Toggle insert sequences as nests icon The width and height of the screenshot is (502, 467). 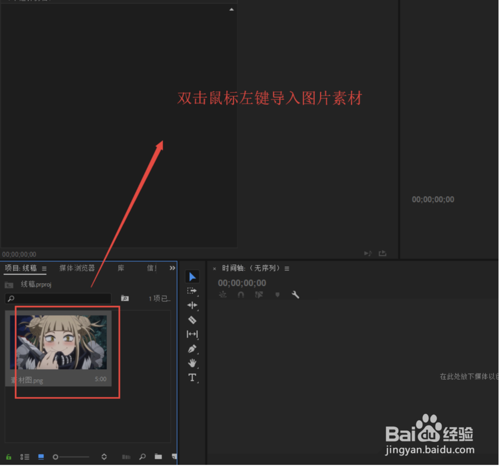point(222,295)
